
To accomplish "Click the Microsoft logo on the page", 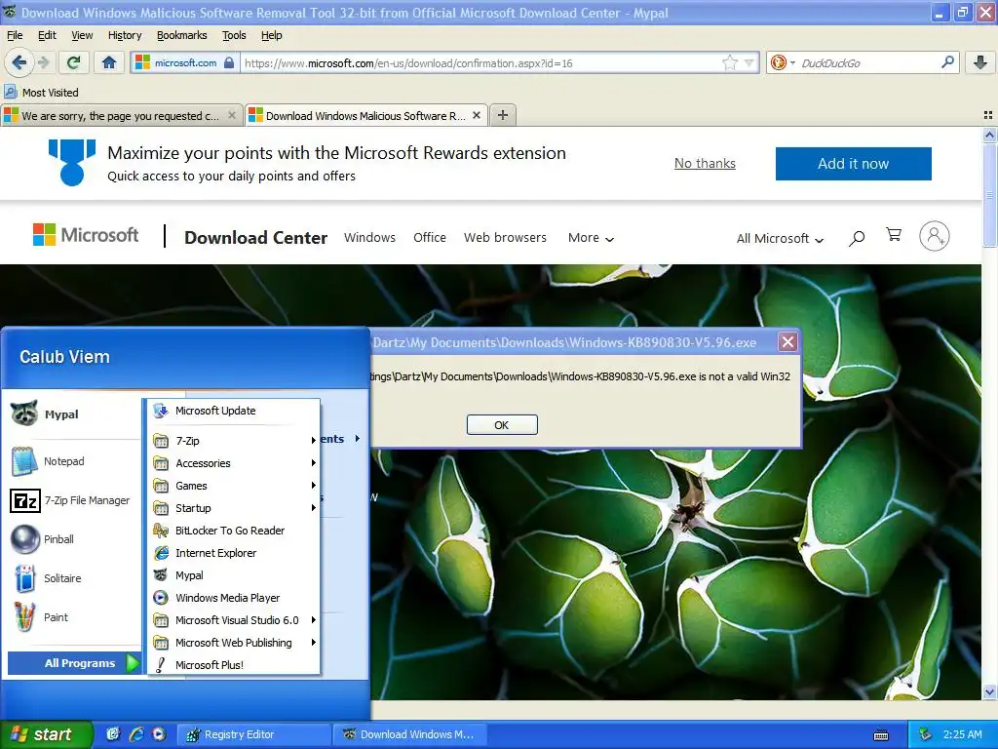I will coord(86,235).
